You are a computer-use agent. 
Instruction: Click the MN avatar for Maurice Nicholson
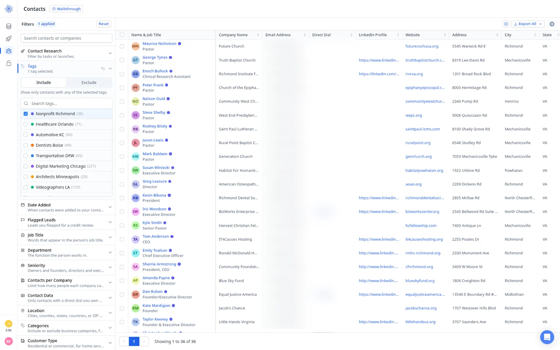135,46
